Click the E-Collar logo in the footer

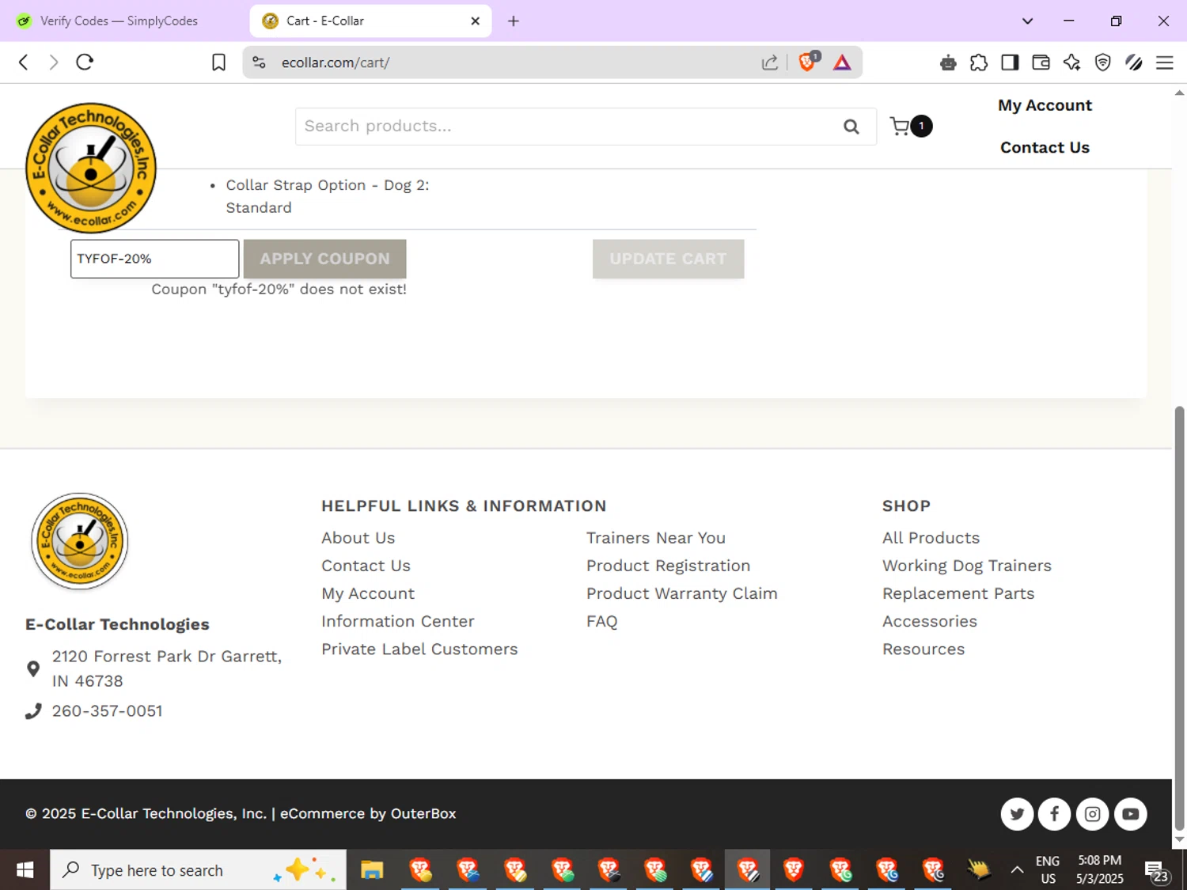click(x=79, y=542)
